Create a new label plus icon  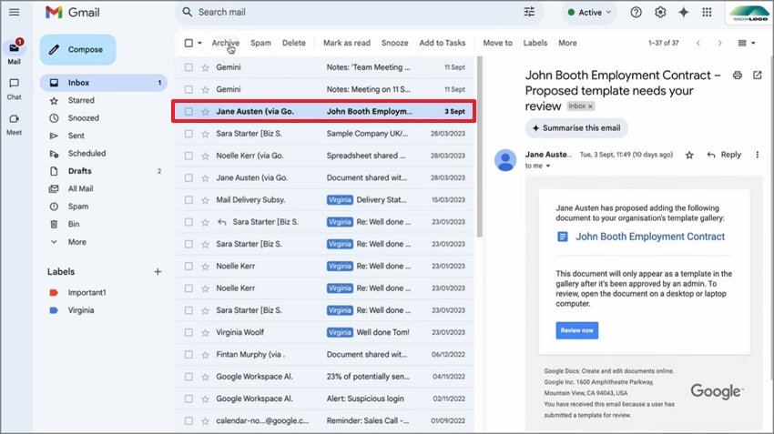158,272
